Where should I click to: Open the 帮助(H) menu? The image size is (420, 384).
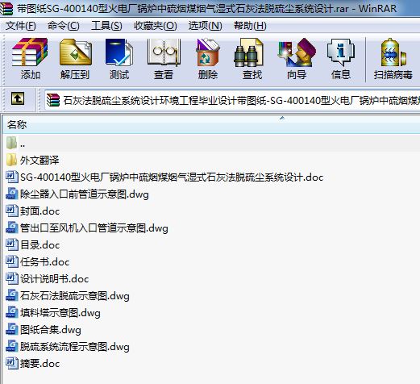pos(250,26)
